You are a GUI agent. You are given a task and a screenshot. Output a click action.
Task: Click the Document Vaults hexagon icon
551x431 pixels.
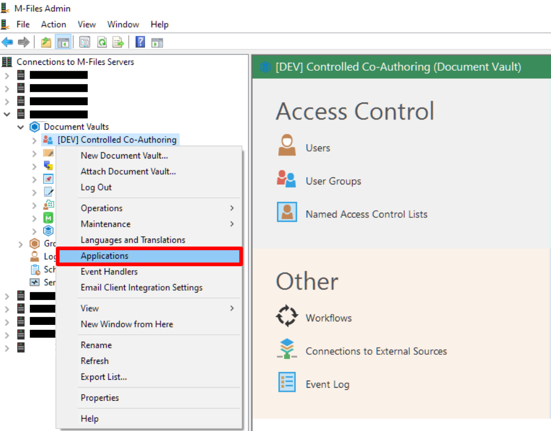[34, 127]
